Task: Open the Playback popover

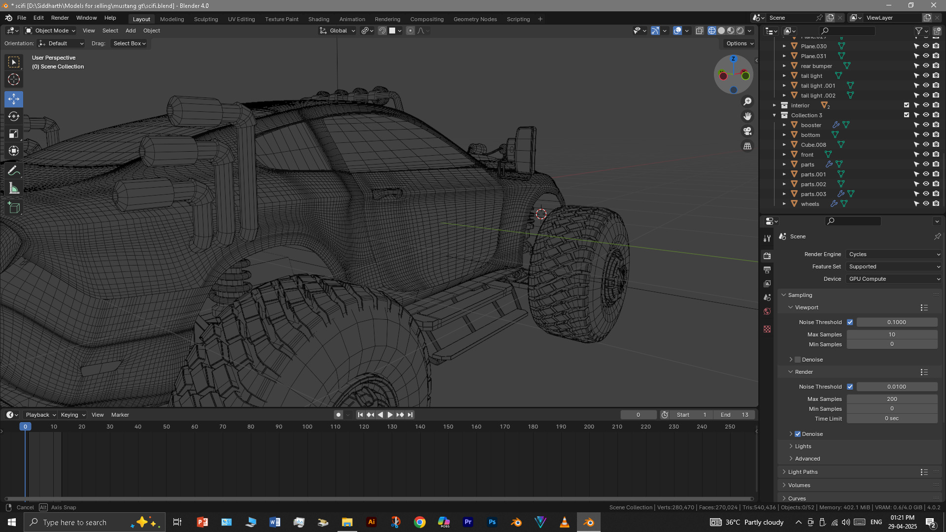Action: pos(40,415)
